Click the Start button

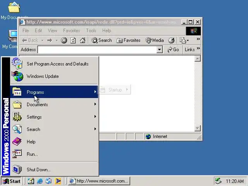11,181
